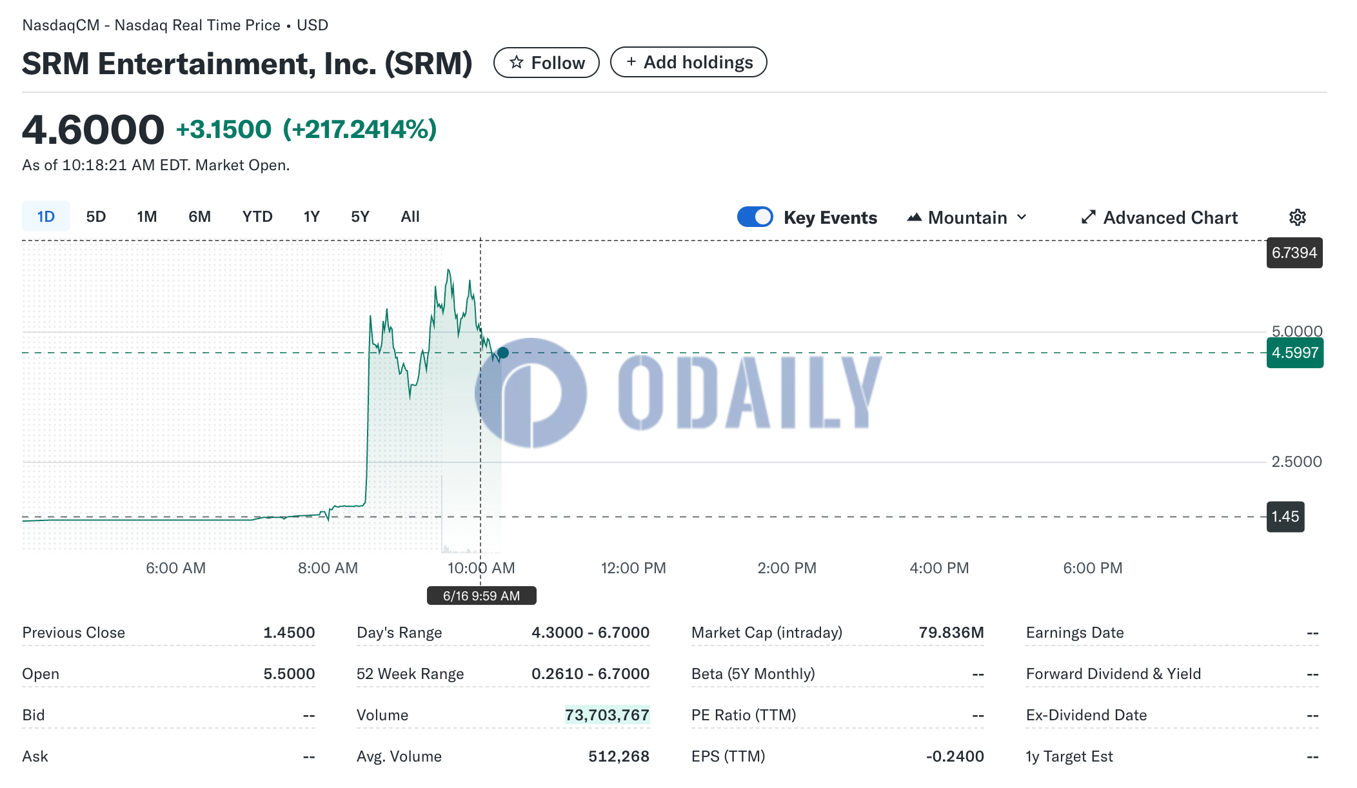Click the SRM Entertainment, Inc. (SRM) title
The height and width of the screenshot is (788, 1357).
click(247, 64)
